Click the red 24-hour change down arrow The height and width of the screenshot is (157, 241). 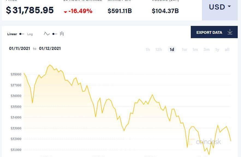(x=65, y=12)
